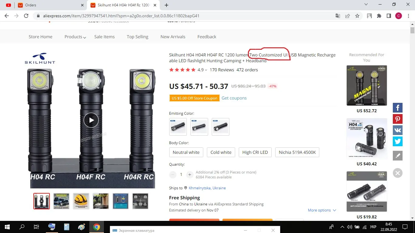This screenshot has height=233, width=415.
Task: Increase quantity with plus button
Action: click(x=190, y=174)
